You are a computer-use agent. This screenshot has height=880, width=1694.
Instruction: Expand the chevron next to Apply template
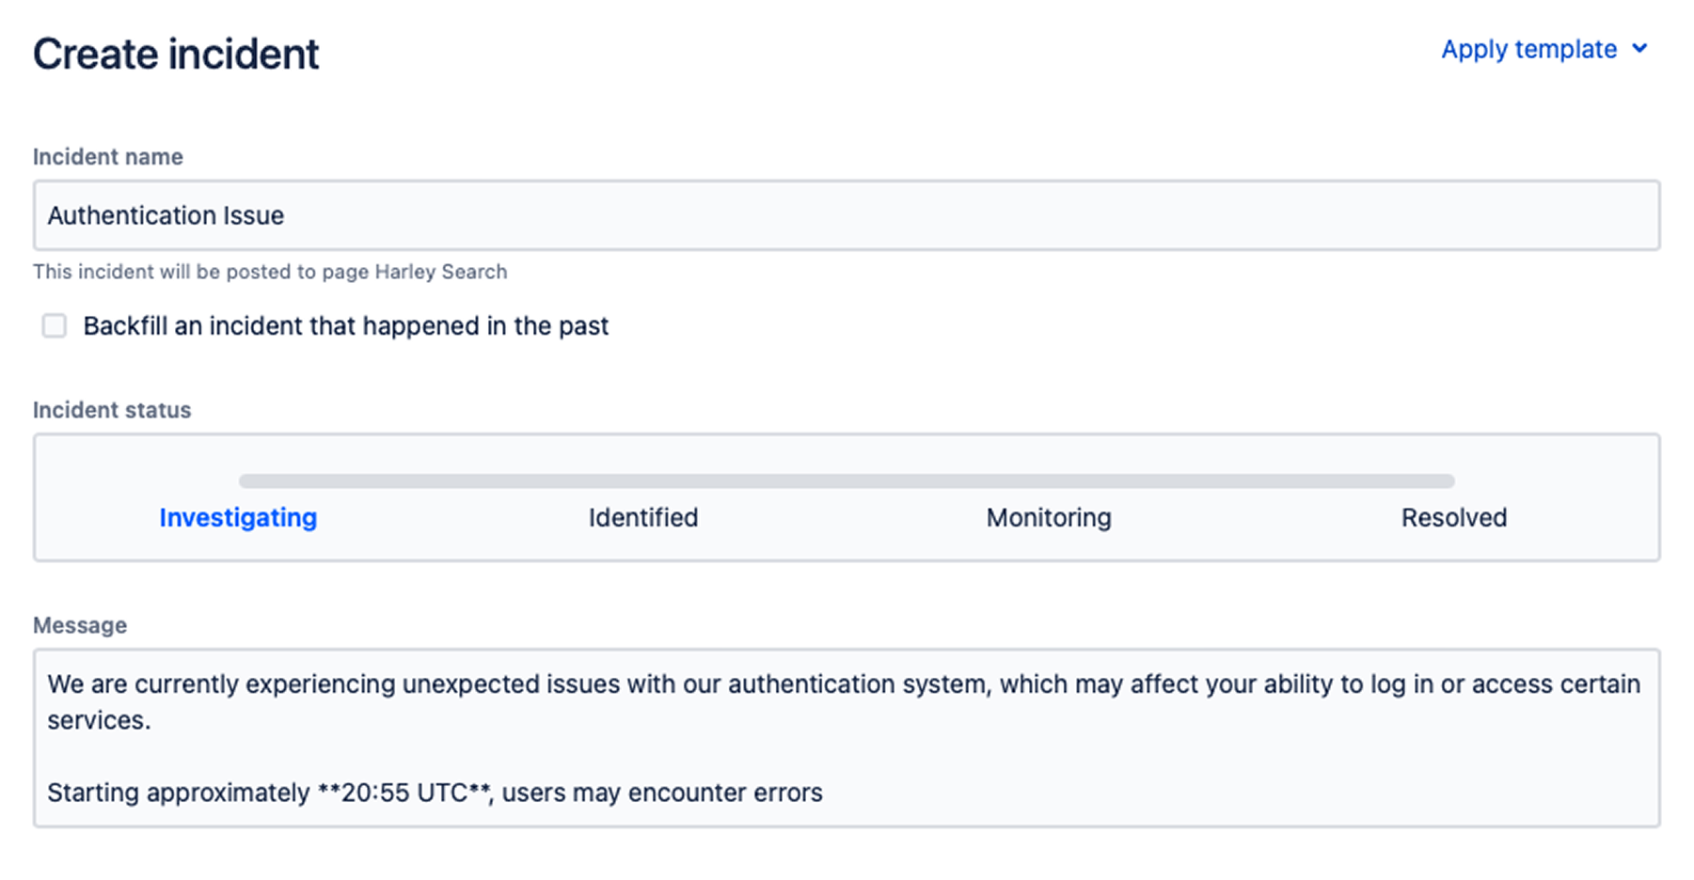1641,49
